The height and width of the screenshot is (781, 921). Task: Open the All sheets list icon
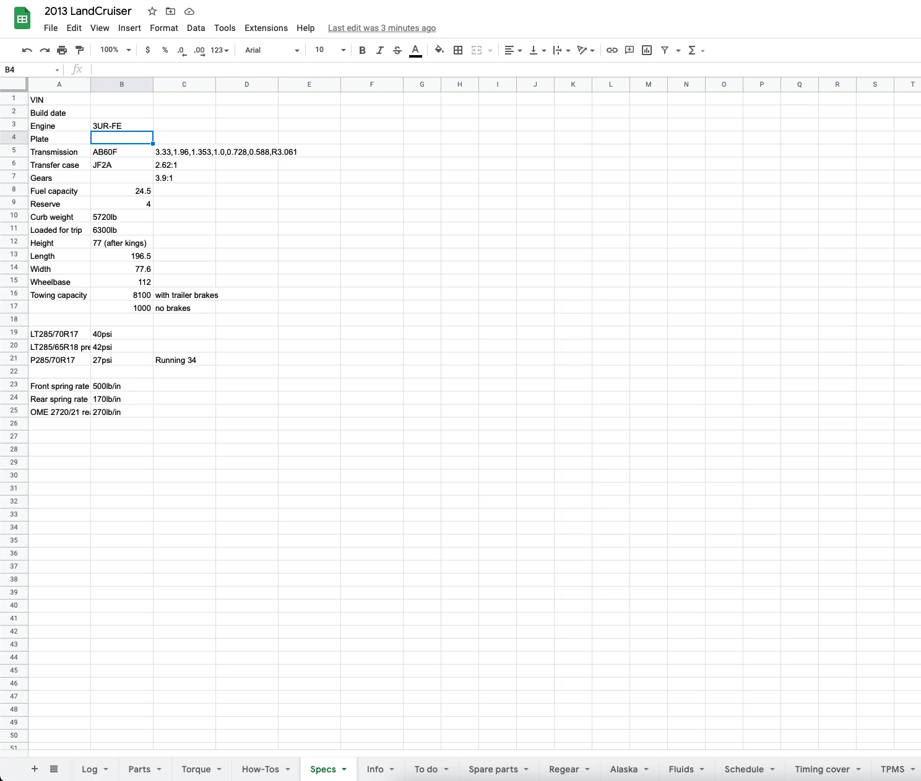(54, 769)
